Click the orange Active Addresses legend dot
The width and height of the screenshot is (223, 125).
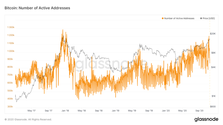(163, 18)
